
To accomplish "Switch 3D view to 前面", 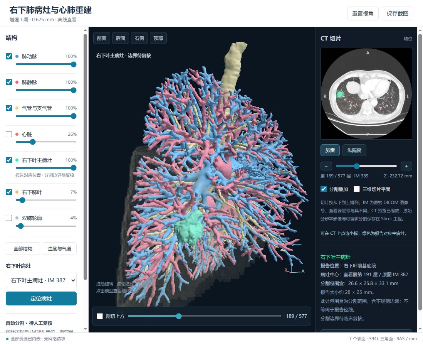I will [102, 38].
